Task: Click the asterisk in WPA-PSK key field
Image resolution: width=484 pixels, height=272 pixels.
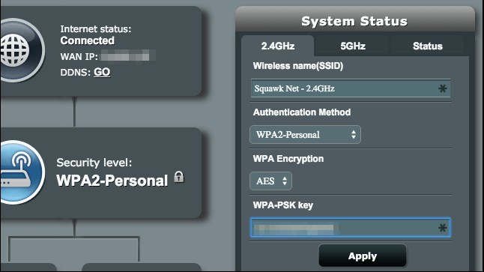Action: coord(443,228)
